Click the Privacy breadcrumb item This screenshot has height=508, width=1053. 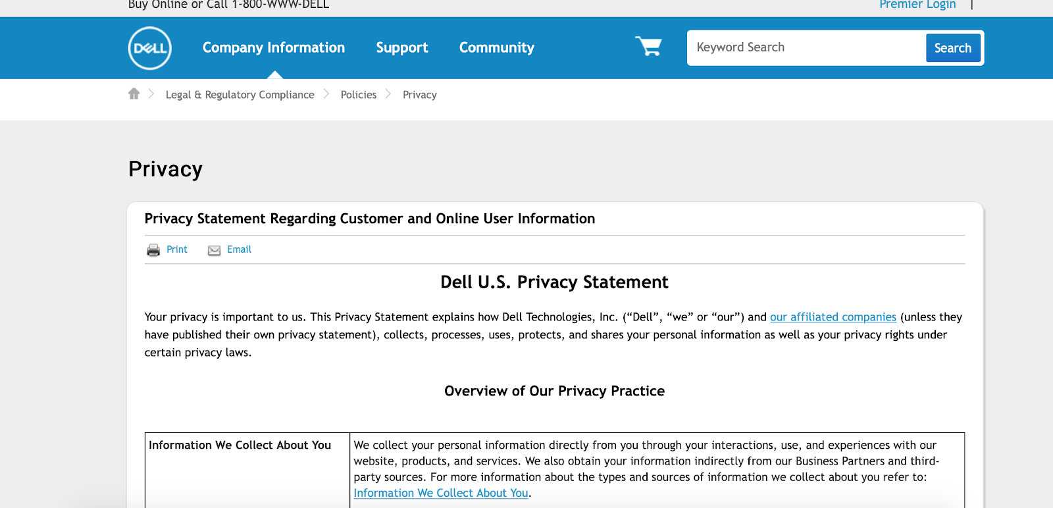tap(420, 95)
